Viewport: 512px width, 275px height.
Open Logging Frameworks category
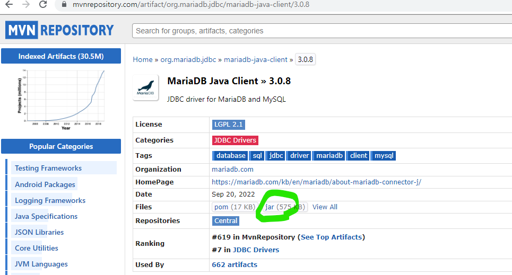pyautogui.click(x=50, y=200)
